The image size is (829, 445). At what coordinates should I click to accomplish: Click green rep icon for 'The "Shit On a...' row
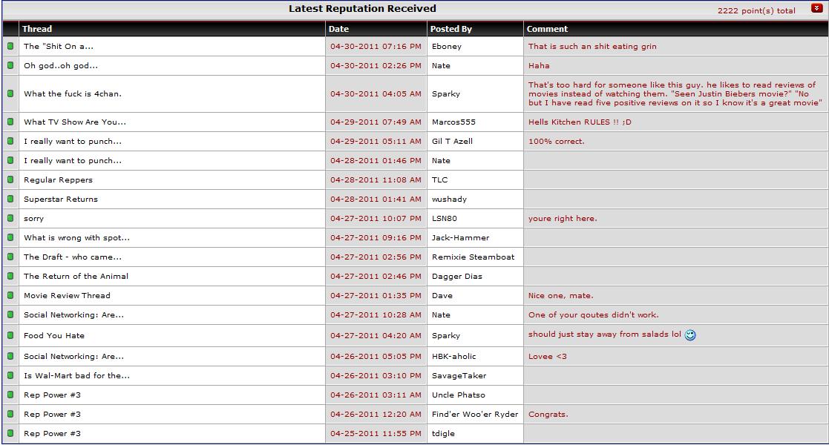pos(10,47)
